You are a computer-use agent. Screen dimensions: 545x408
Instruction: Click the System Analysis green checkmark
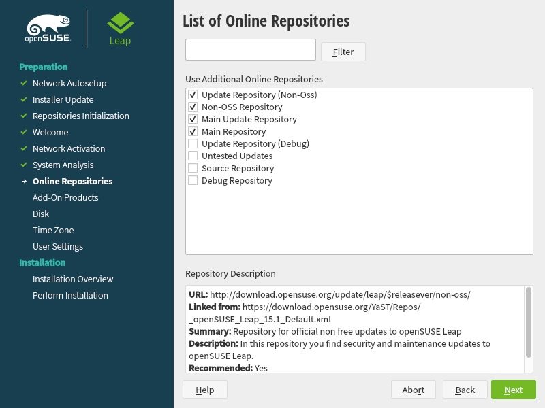click(24, 165)
